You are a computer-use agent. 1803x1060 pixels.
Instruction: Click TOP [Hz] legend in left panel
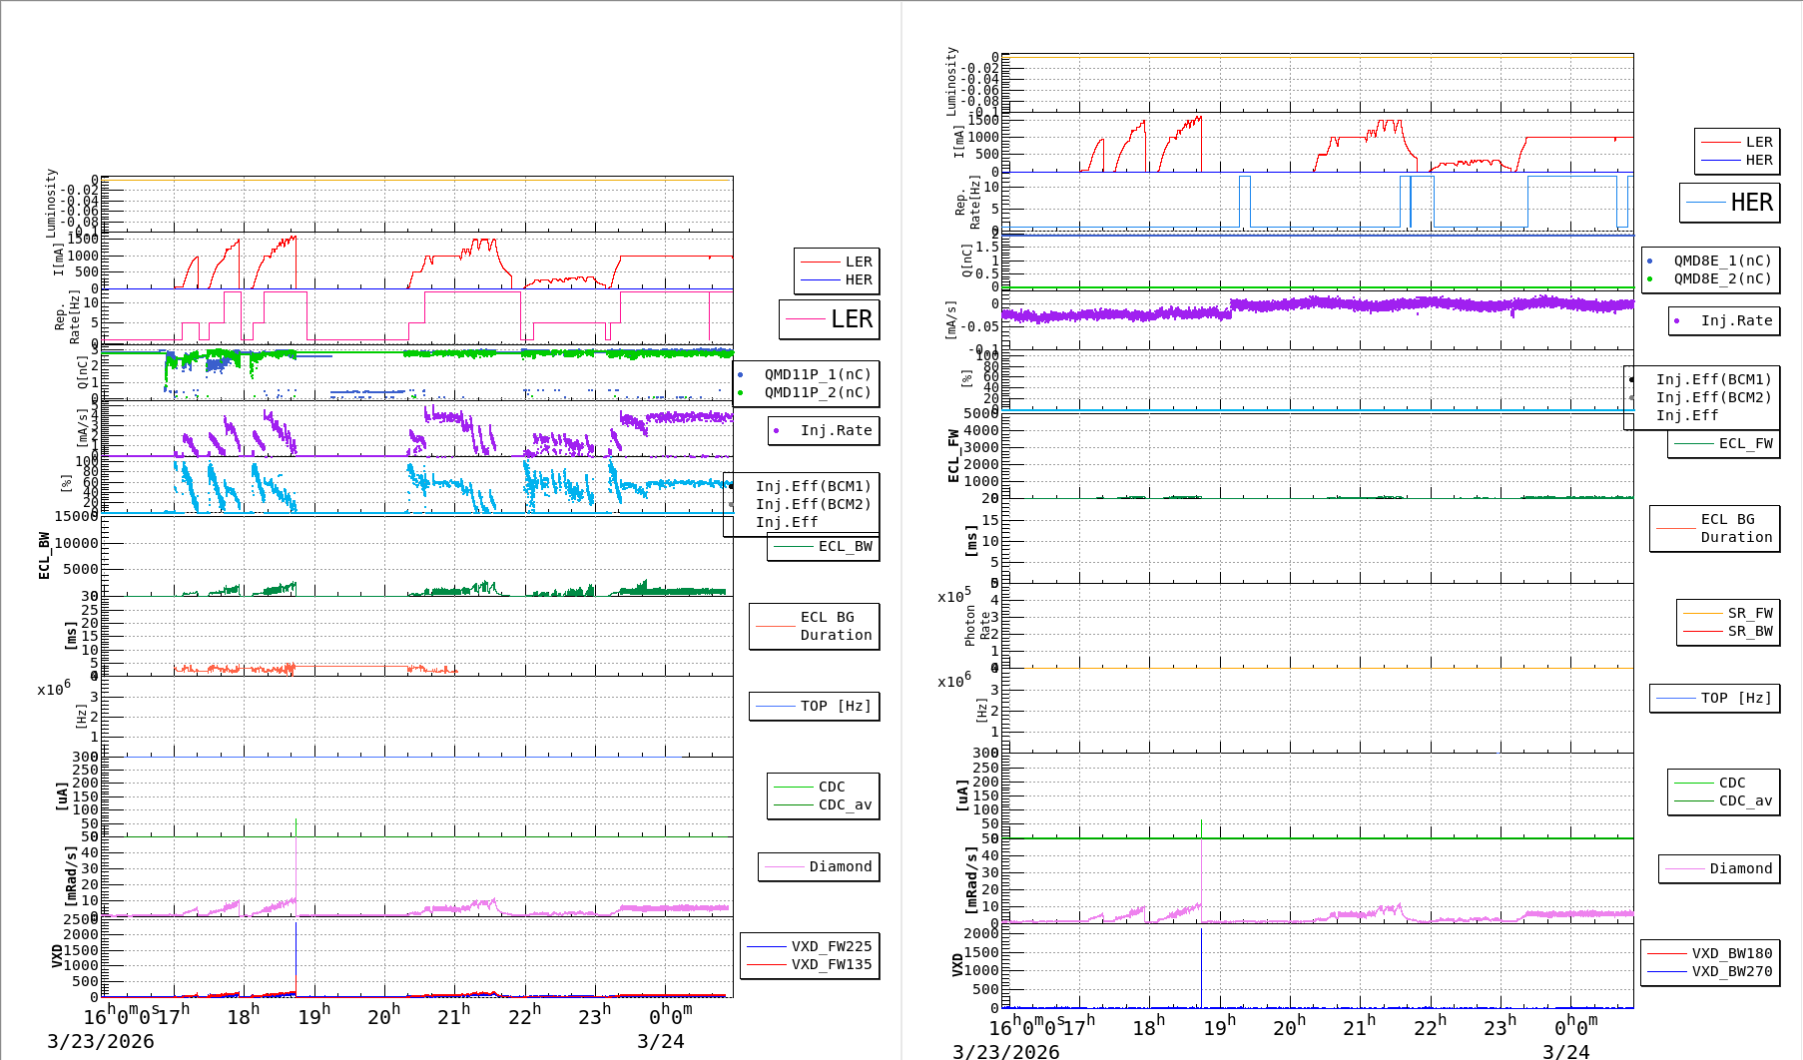(835, 706)
